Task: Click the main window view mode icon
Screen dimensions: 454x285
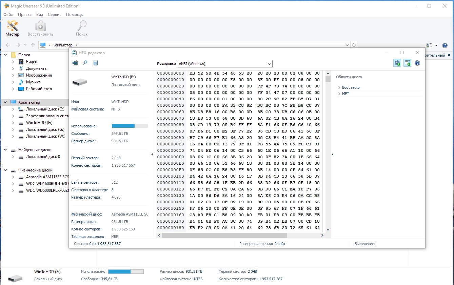Action: pos(429,45)
